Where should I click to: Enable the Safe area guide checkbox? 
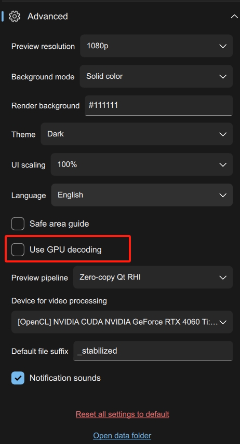[x=18, y=224]
